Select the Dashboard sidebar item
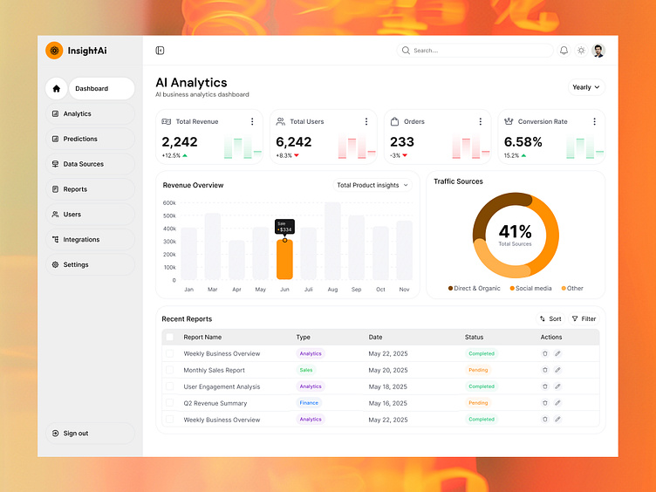Image resolution: width=656 pixels, height=492 pixels. click(x=102, y=88)
